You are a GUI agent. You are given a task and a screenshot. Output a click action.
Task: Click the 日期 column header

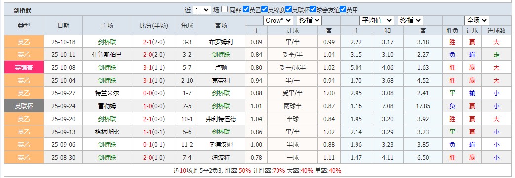(63, 25)
